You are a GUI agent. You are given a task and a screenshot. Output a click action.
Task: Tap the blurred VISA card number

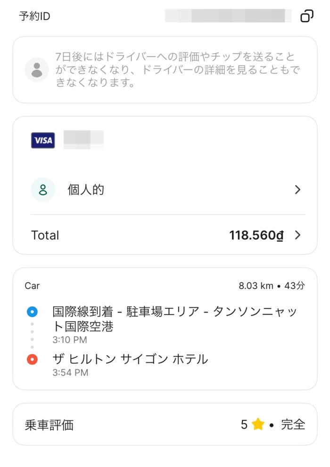point(83,140)
